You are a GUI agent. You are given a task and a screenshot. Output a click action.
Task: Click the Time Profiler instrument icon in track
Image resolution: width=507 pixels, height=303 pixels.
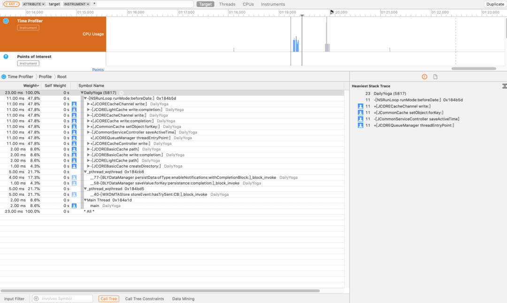click(6, 21)
